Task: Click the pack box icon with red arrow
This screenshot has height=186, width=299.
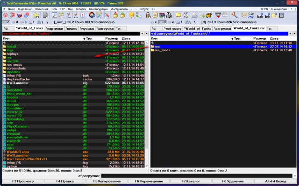Action: click(x=115, y=15)
